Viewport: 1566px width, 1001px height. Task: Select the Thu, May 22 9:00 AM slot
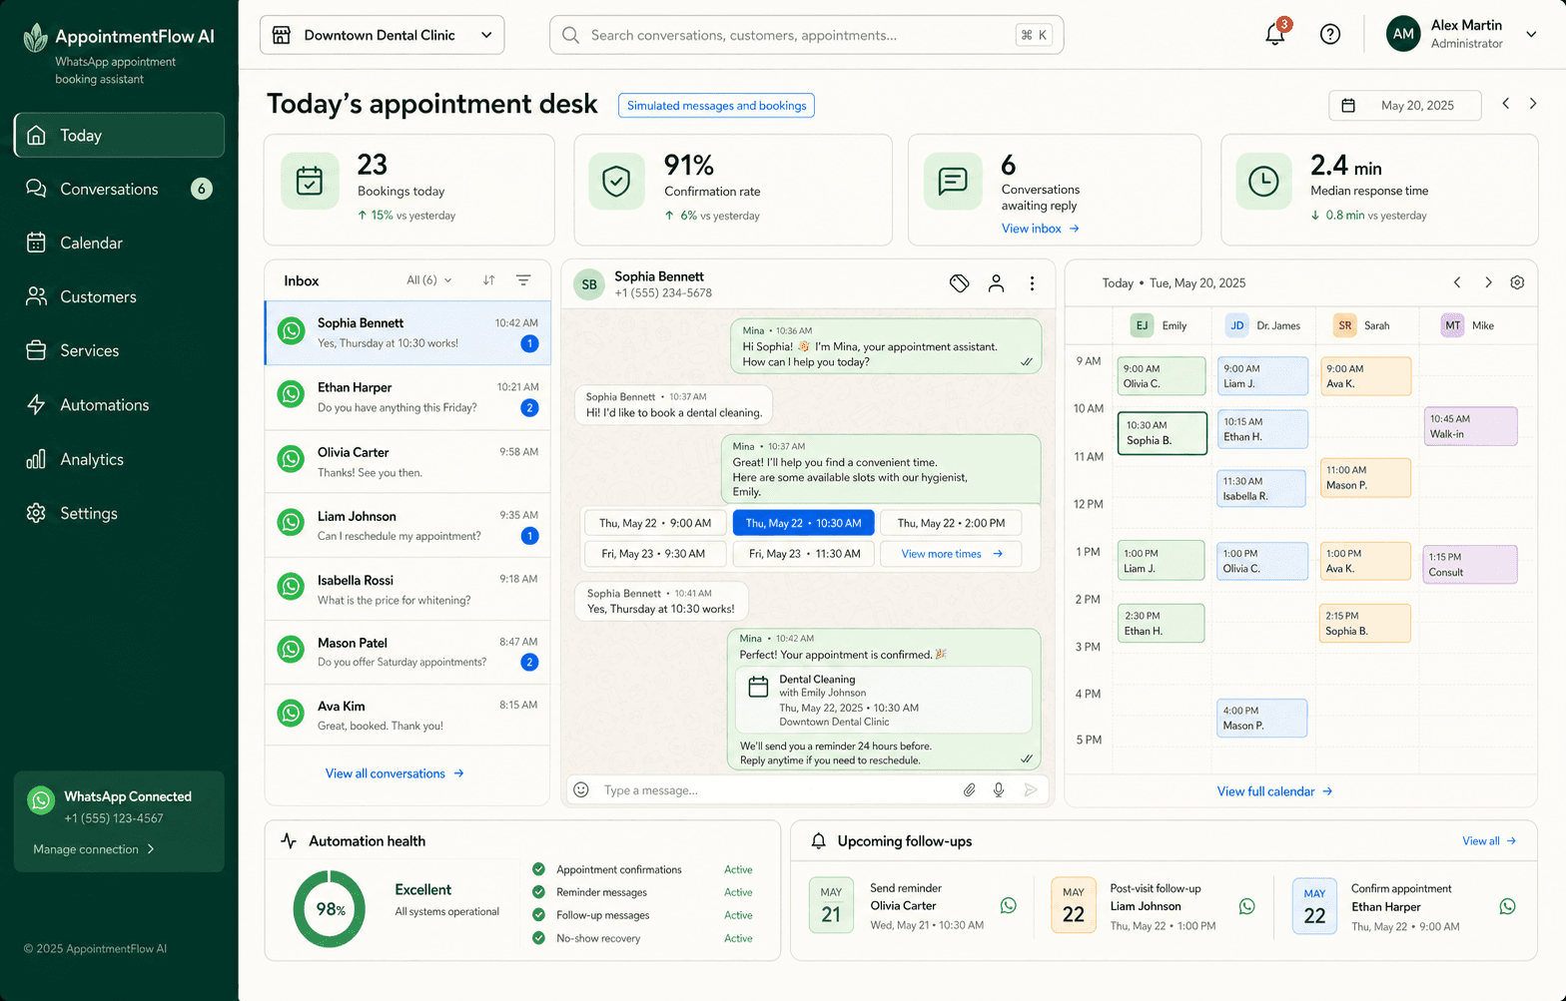(x=655, y=523)
